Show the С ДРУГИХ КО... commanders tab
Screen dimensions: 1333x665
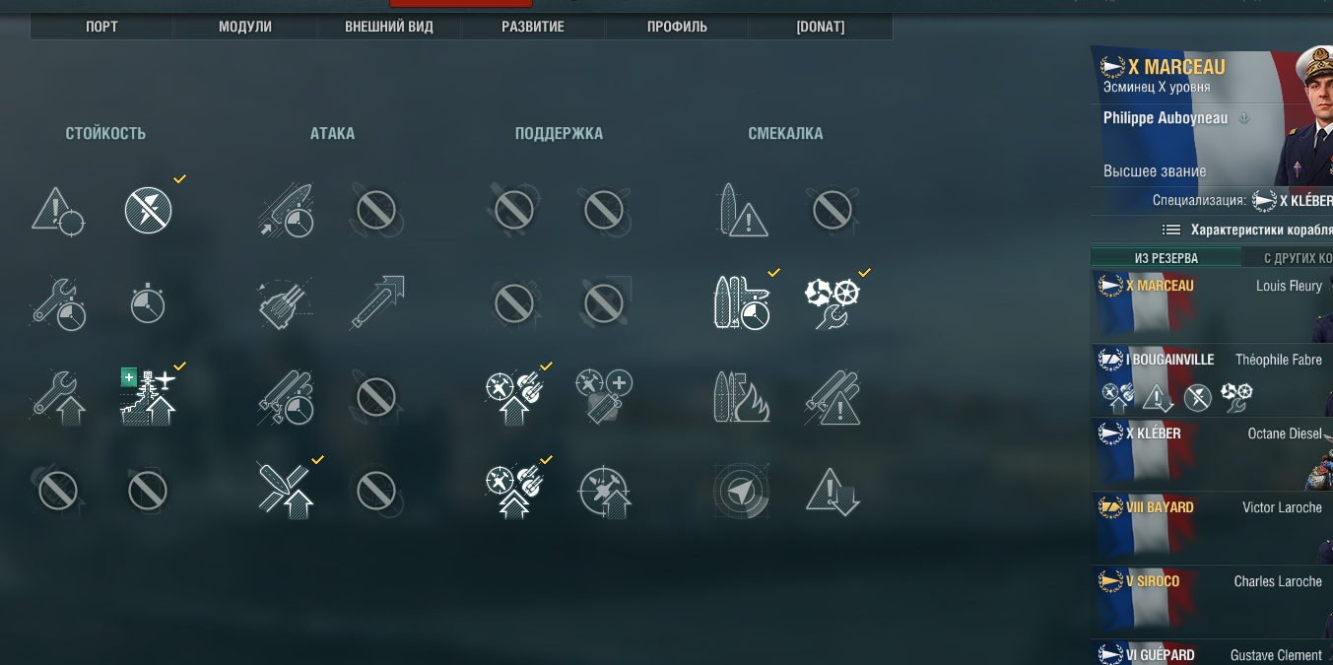[x=1288, y=258]
